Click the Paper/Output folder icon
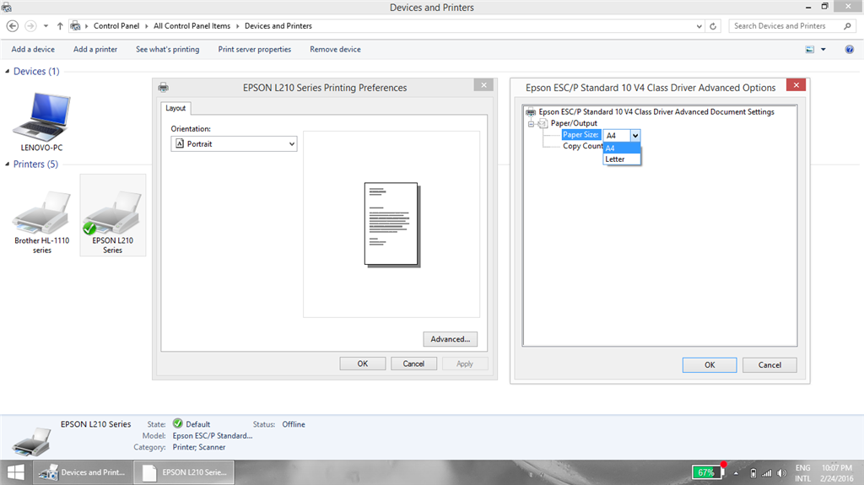 point(543,123)
